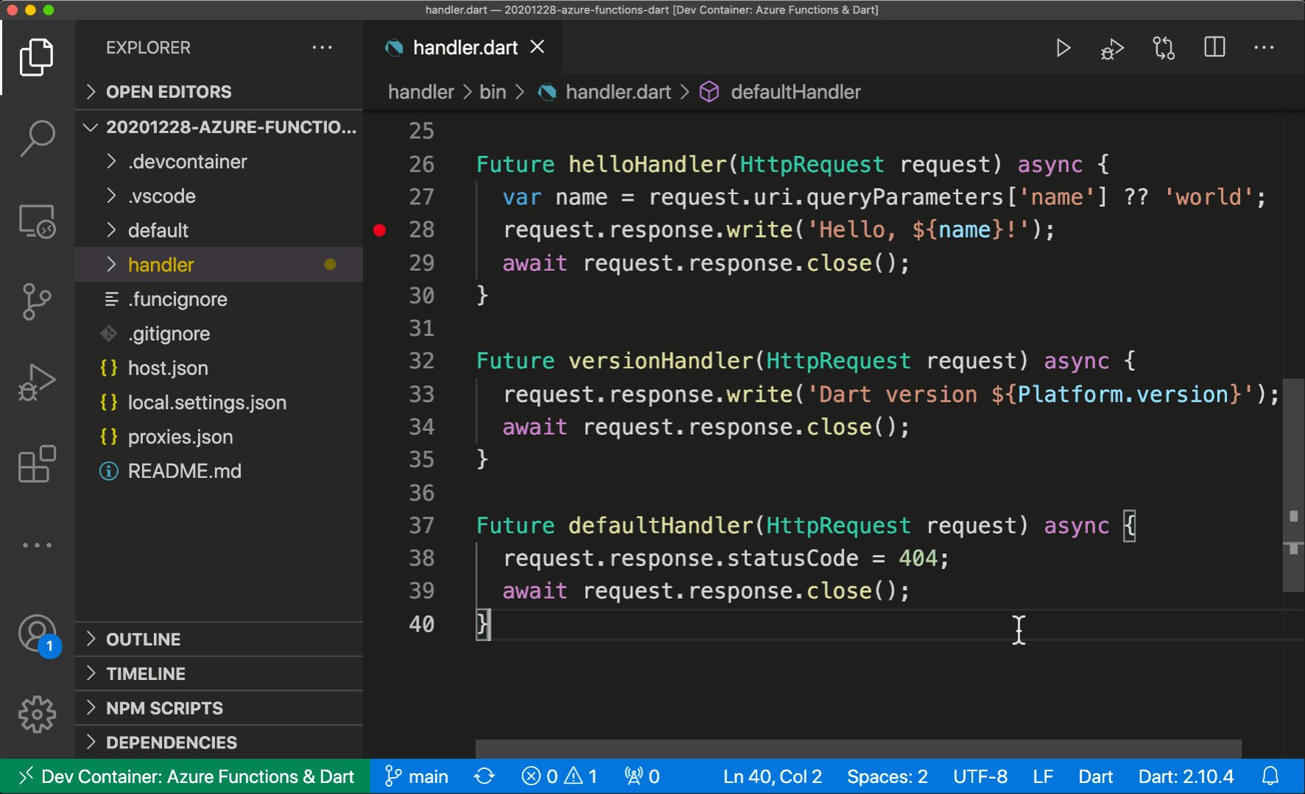
Task: Expand the default folder
Action: click(219, 230)
